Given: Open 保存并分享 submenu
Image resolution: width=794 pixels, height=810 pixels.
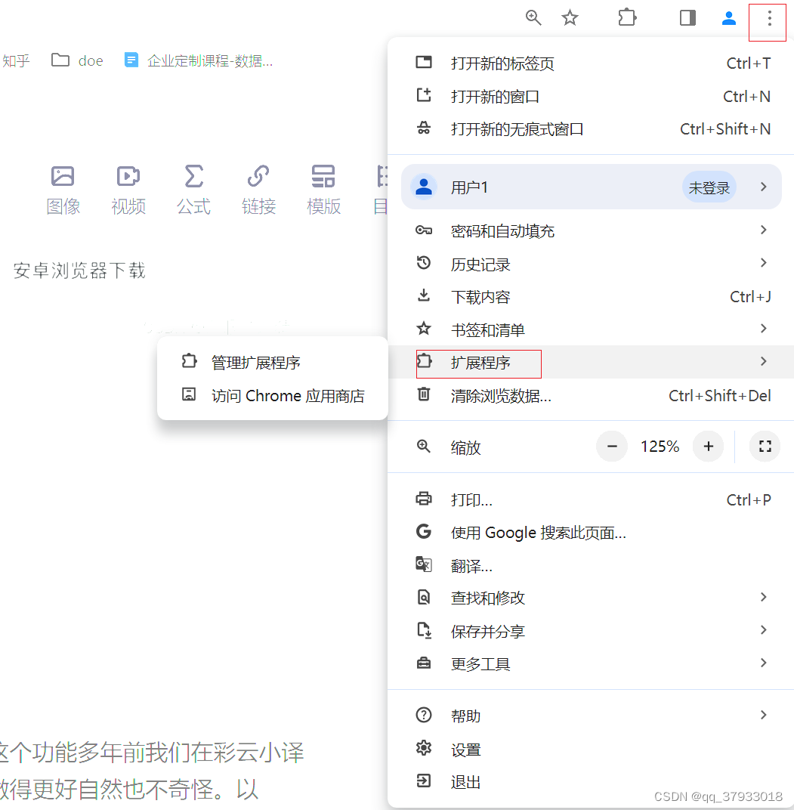Looking at the screenshot, I should pos(591,631).
